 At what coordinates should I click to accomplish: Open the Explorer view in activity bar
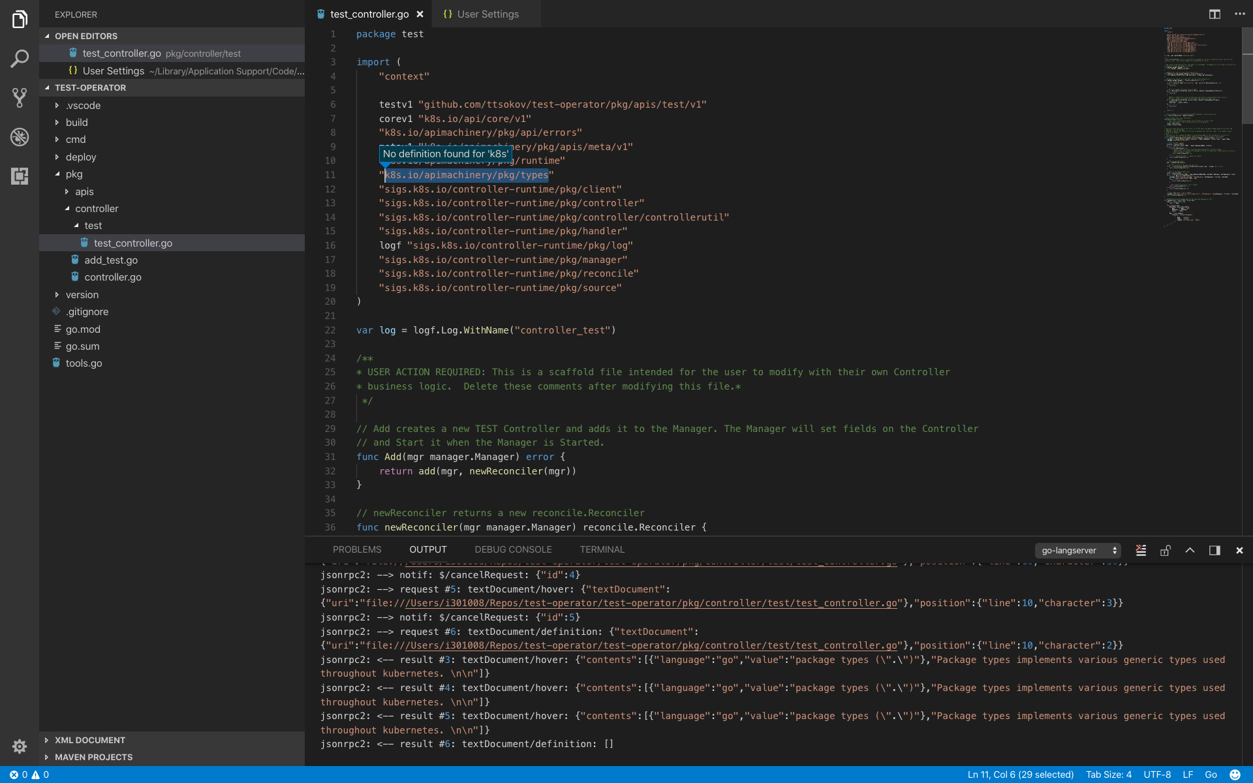coord(20,20)
